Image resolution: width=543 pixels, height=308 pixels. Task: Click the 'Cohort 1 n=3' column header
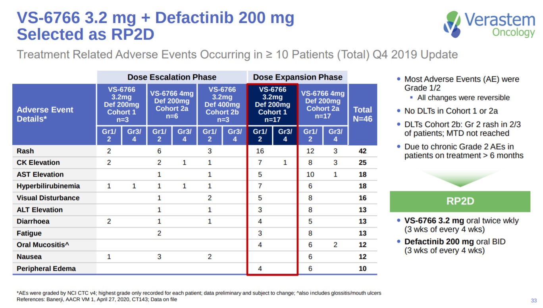pyautogui.click(x=121, y=104)
